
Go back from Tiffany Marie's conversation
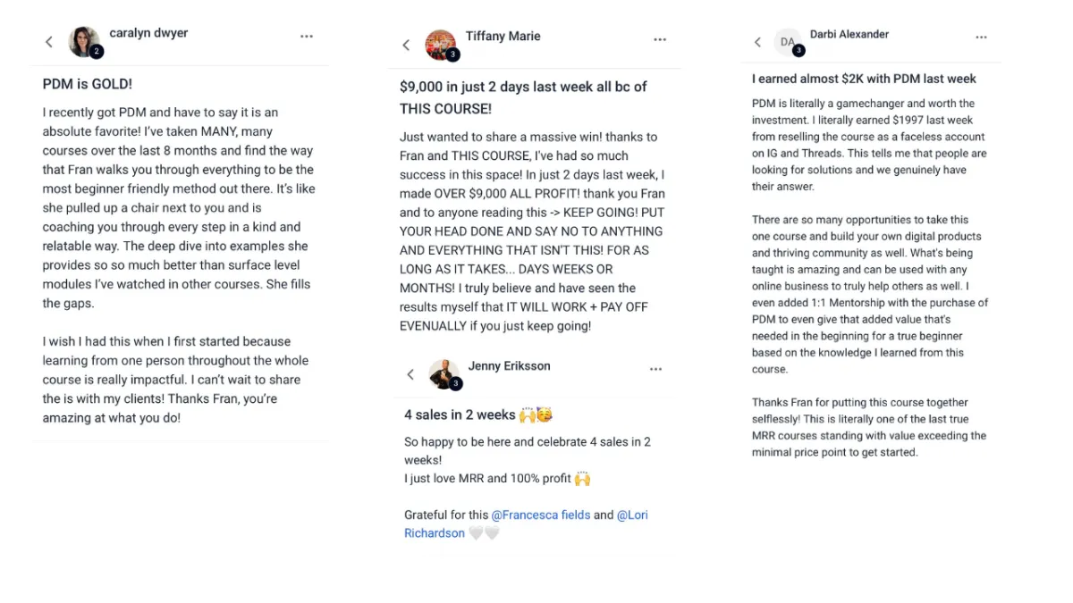click(406, 42)
